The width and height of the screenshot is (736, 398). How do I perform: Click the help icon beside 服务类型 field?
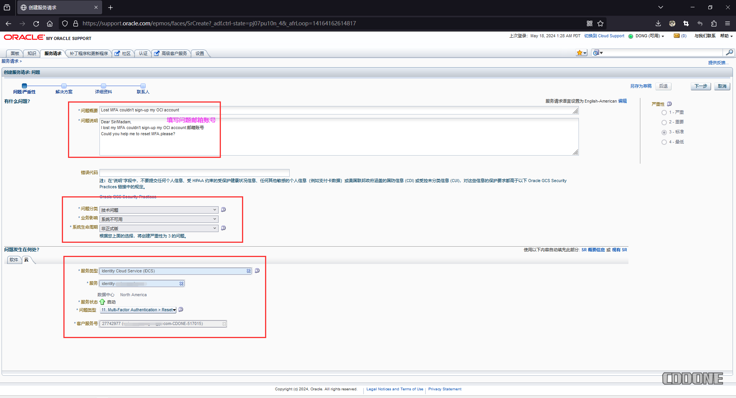pyautogui.click(x=257, y=270)
